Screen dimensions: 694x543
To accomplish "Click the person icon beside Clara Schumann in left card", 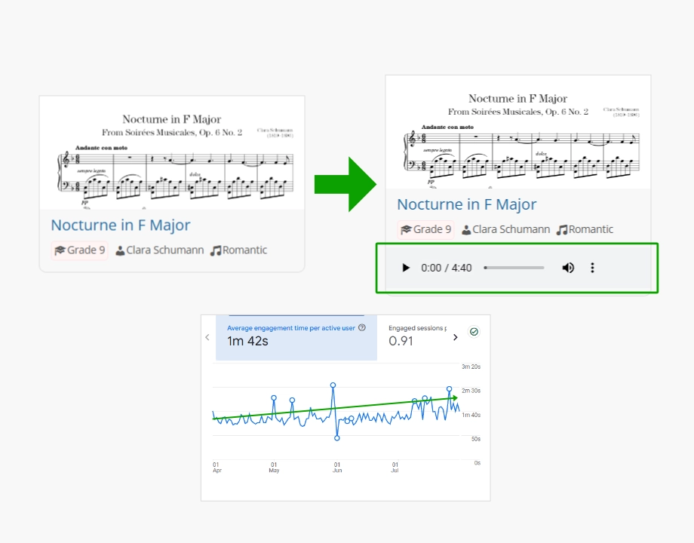I will [120, 251].
